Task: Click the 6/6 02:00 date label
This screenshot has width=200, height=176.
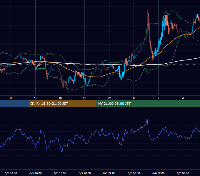Action: 158,173
